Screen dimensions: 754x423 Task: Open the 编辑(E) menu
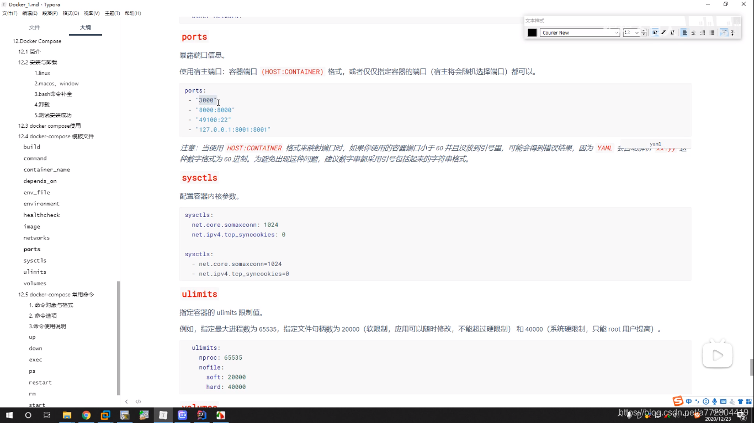(30, 13)
